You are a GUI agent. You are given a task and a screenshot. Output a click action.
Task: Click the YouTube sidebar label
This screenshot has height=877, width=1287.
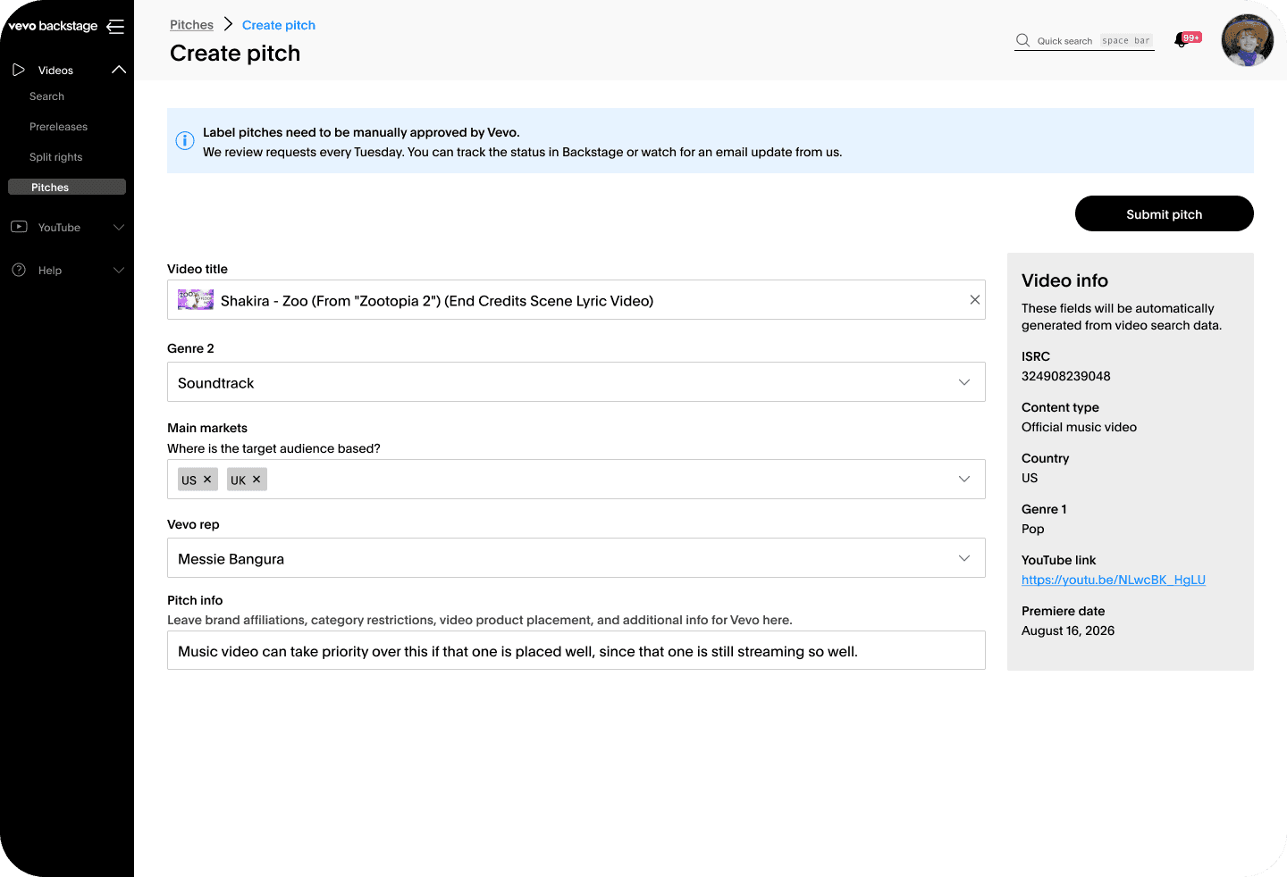(x=59, y=228)
